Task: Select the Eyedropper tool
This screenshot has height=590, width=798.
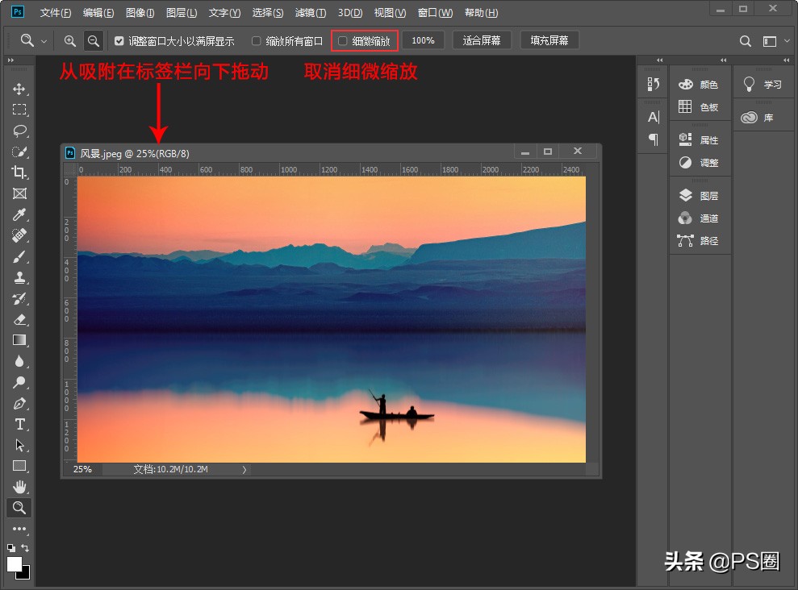Action: pyautogui.click(x=19, y=214)
